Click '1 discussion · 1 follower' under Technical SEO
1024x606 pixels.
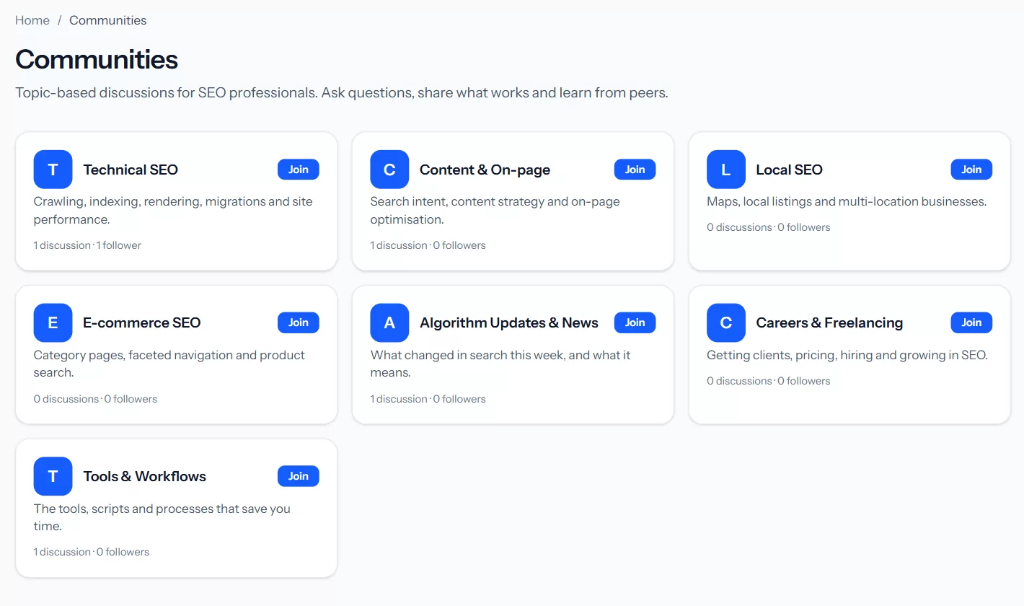(x=87, y=245)
